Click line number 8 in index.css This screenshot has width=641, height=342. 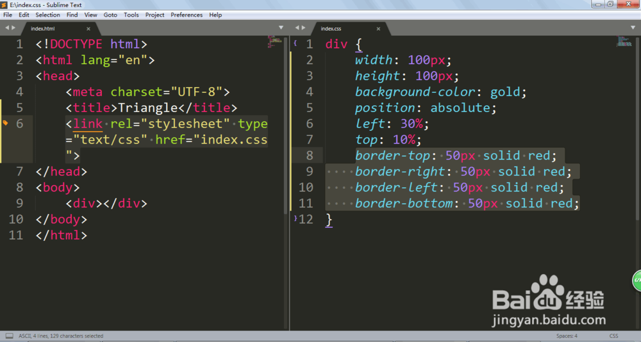click(310, 156)
